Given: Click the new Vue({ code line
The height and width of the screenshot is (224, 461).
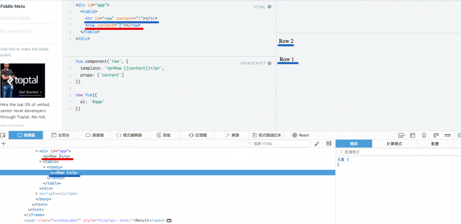Looking at the screenshot, I should pyautogui.click(x=87, y=95).
